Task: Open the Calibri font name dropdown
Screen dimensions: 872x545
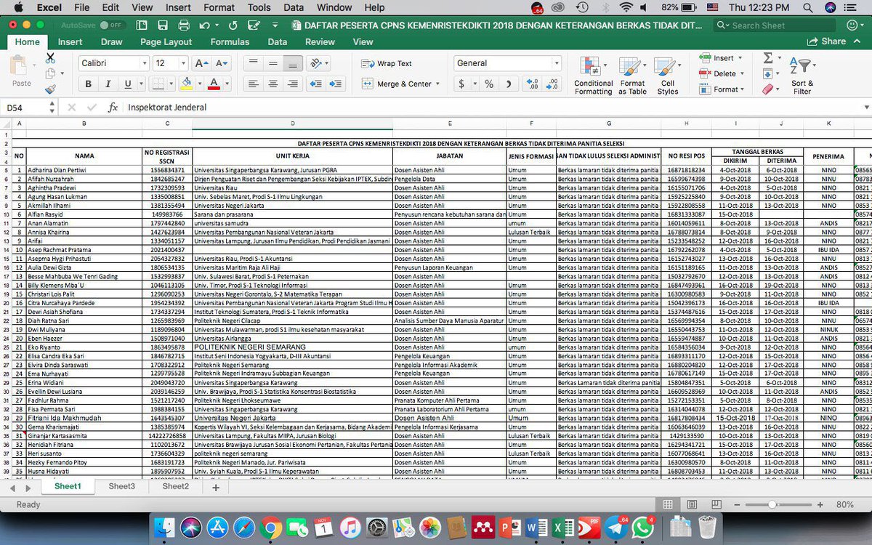Action: point(143,63)
